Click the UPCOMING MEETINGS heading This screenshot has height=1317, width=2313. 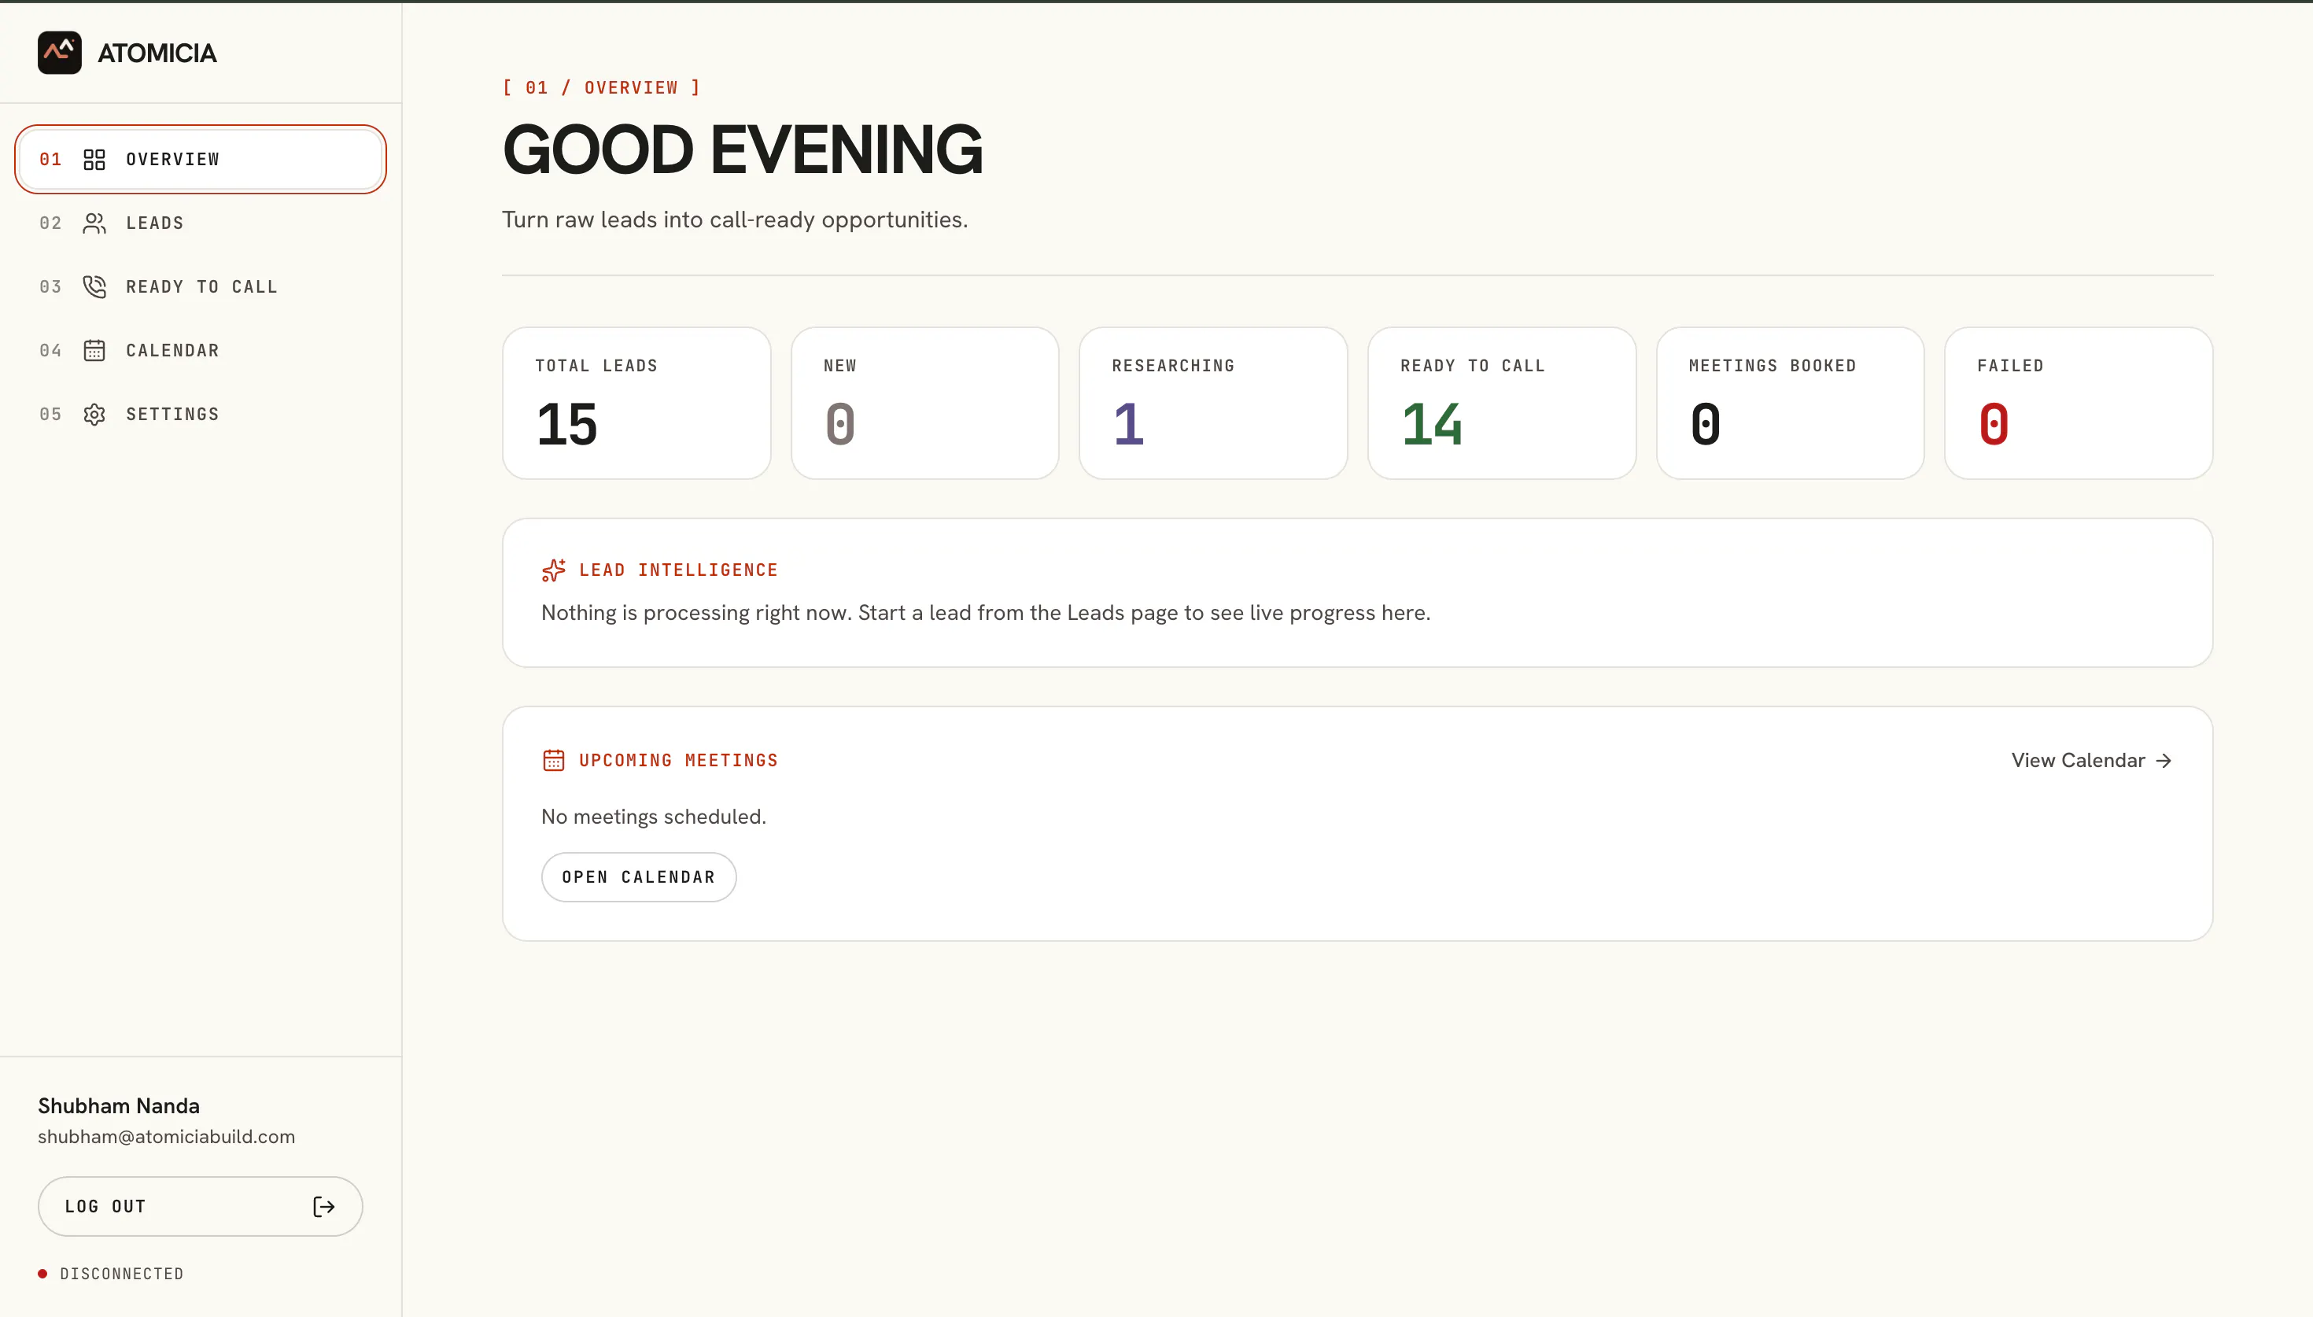pos(678,761)
